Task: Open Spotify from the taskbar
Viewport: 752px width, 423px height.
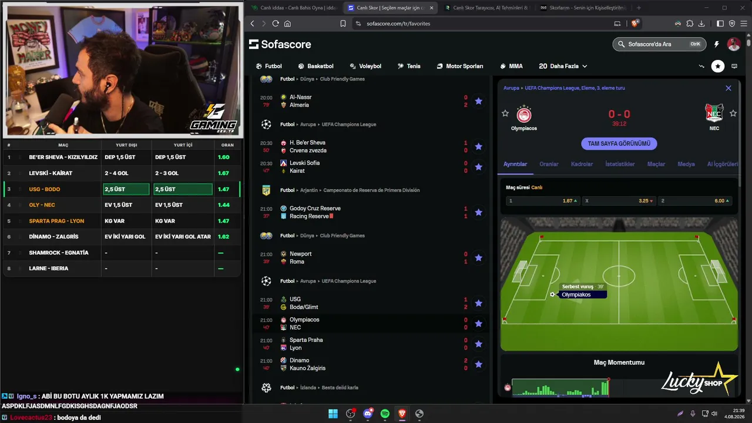Action: (x=385, y=414)
